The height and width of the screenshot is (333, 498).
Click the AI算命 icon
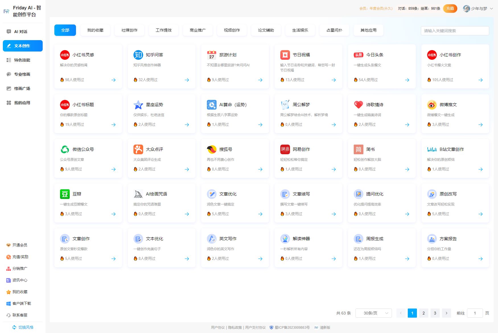[x=211, y=105]
